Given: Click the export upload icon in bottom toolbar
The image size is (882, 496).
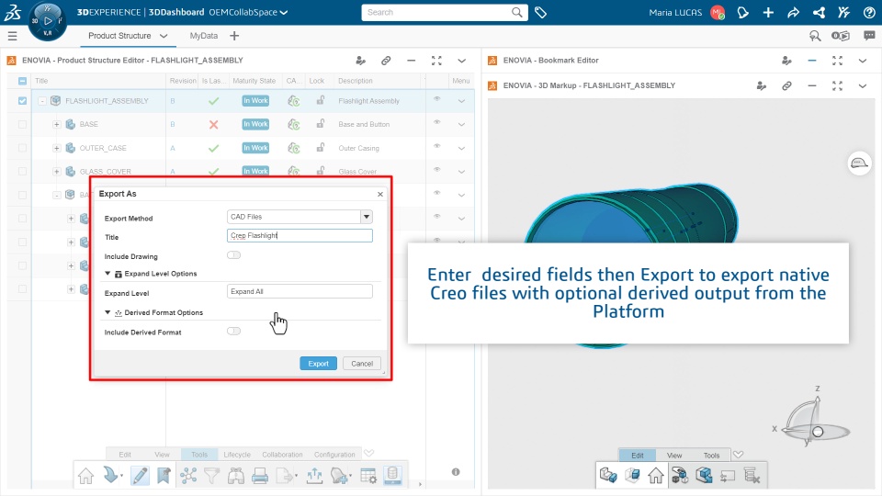Looking at the screenshot, I should tap(314, 476).
